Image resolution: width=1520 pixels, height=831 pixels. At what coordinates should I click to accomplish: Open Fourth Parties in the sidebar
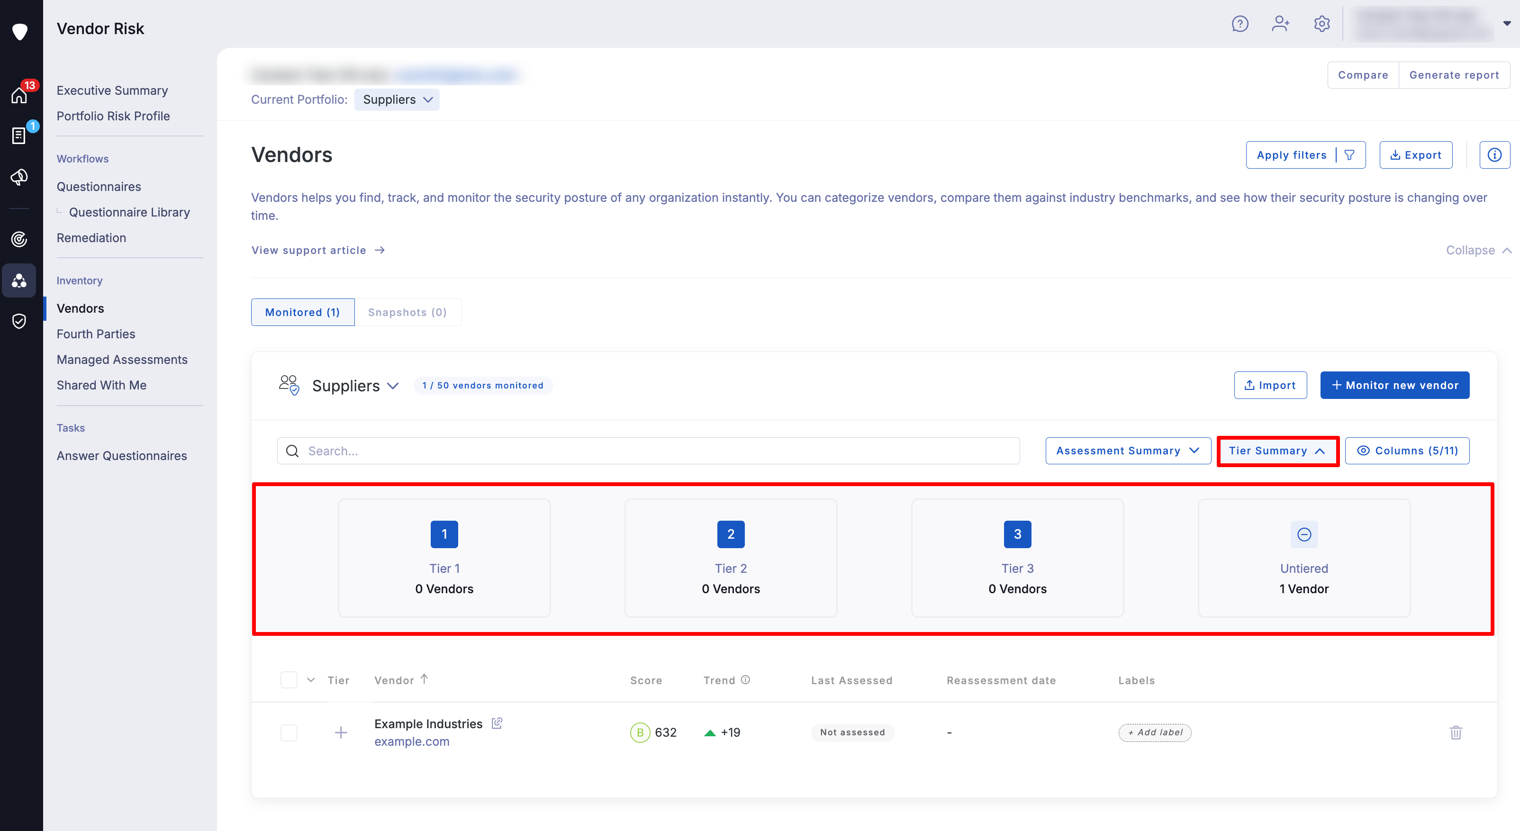click(96, 334)
